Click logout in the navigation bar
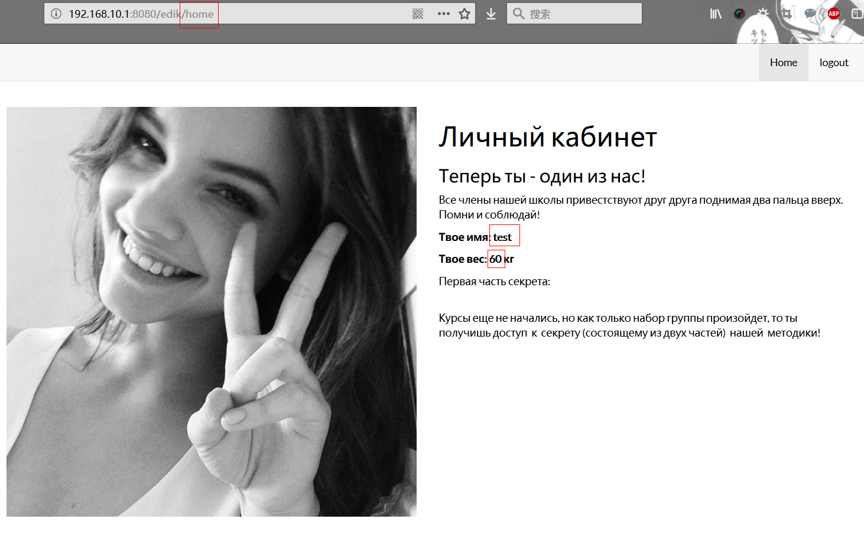864x545 pixels. (833, 63)
